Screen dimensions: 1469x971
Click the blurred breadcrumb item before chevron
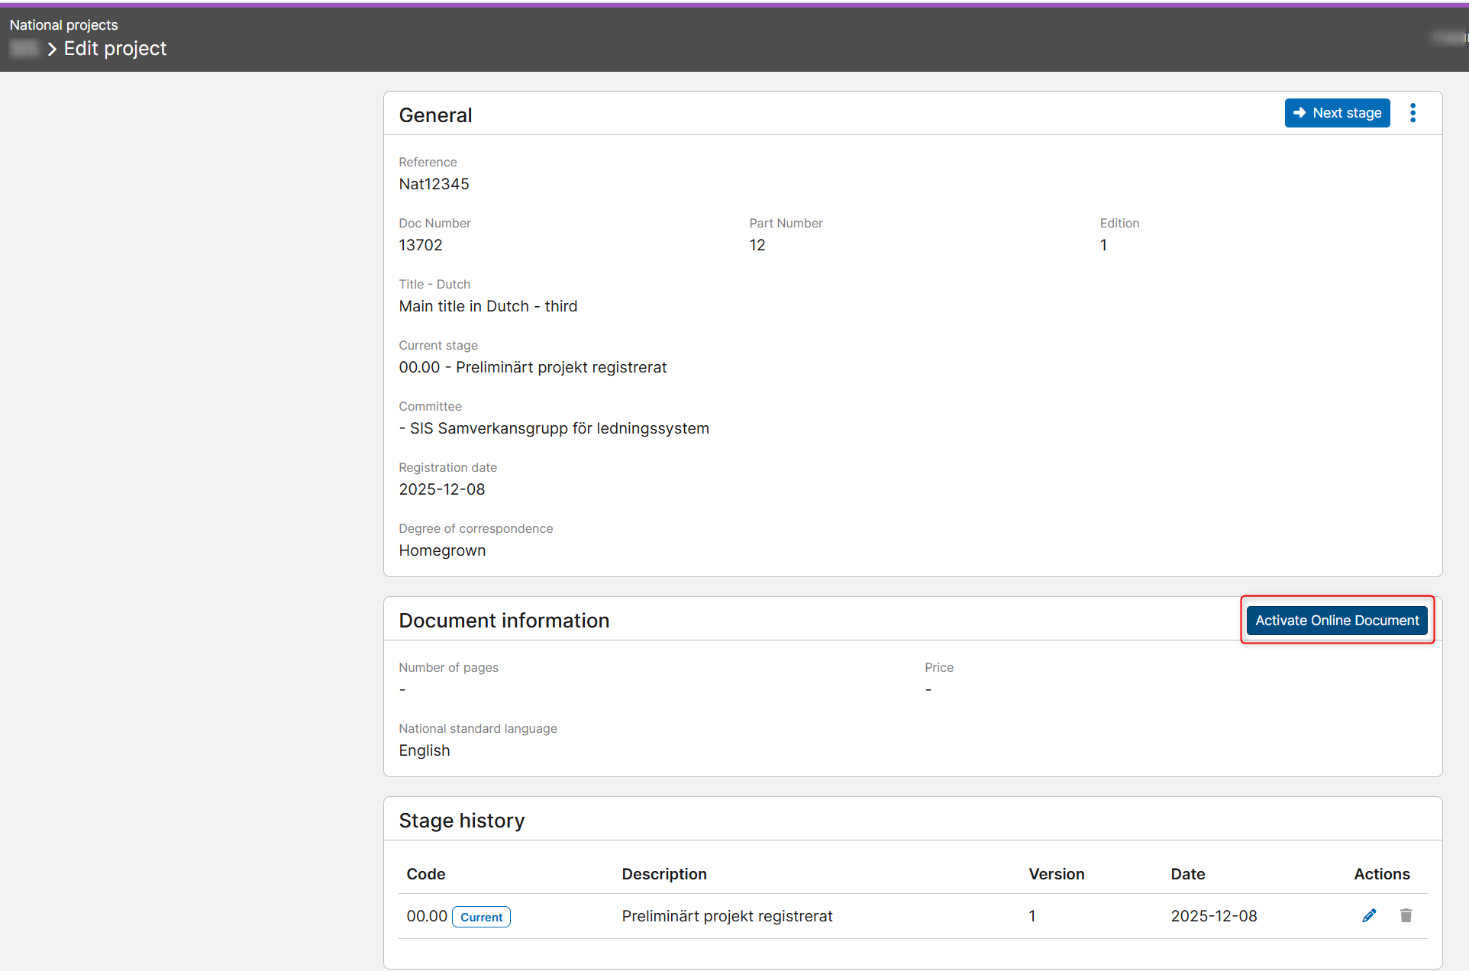(x=24, y=50)
